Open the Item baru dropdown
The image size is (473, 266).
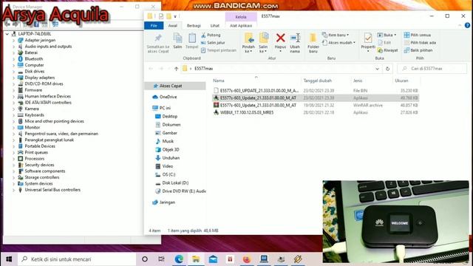pos(336,35)
